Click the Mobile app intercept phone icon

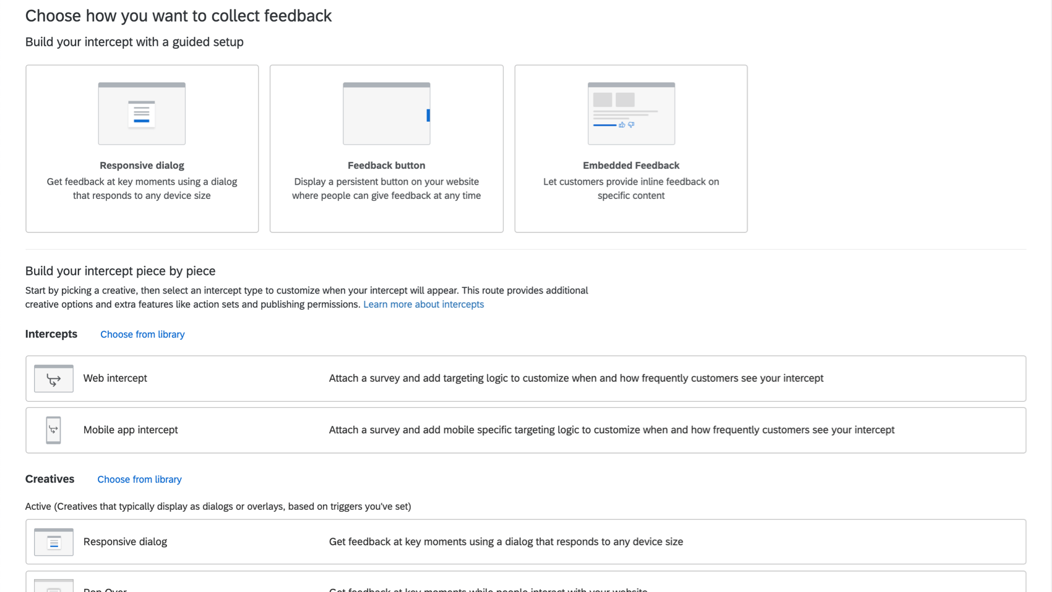[54, 430]
